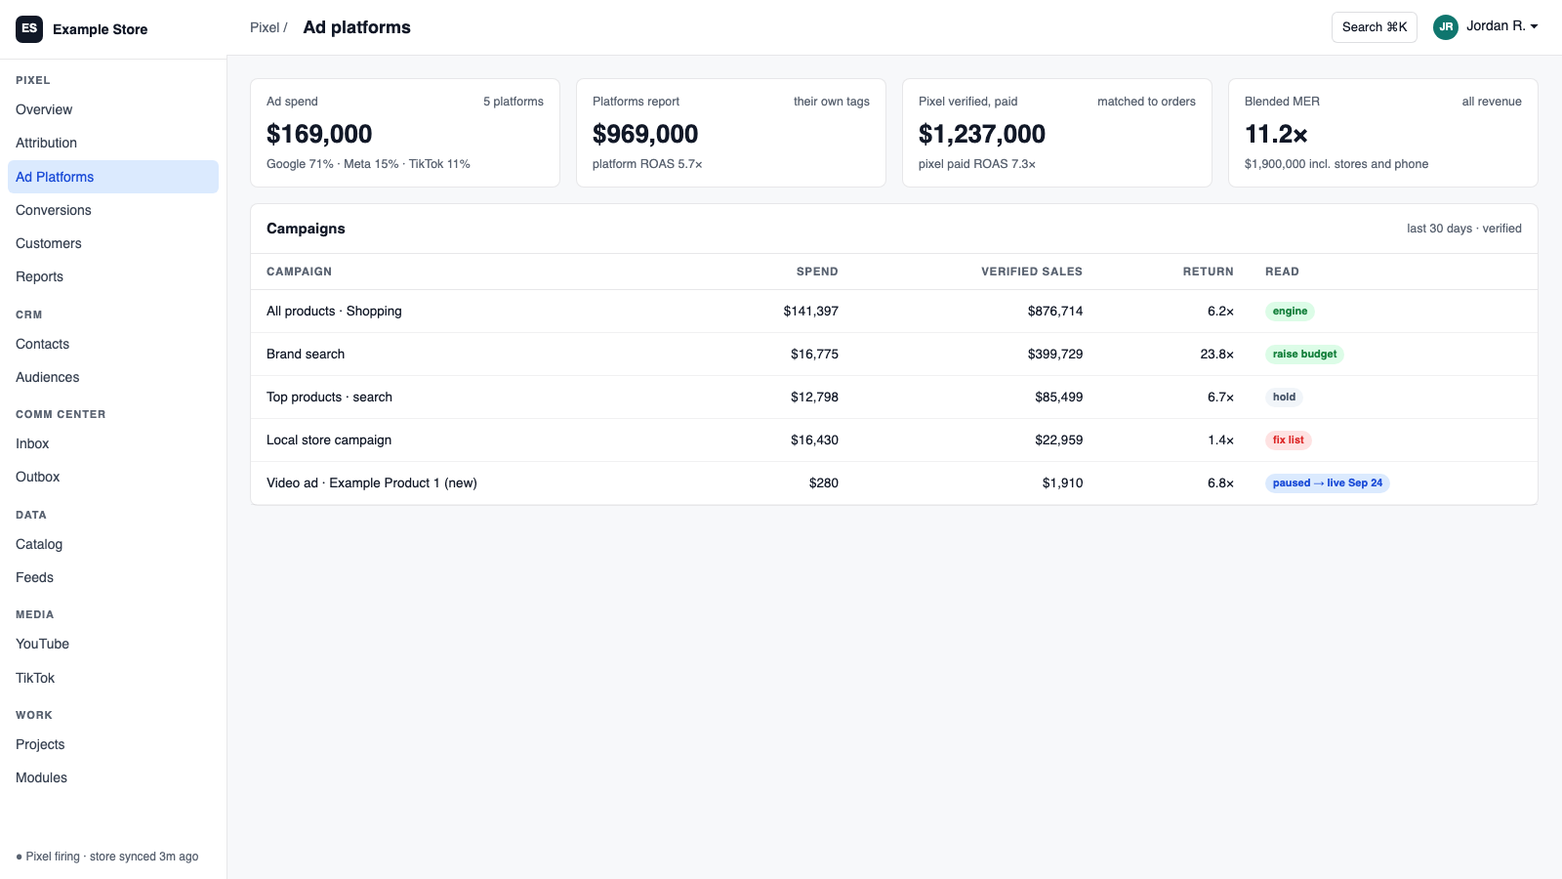This screenshot has width=1562, height=879.
Task: Click the Ad spend $169,000 card
Action: coord(405,133)
